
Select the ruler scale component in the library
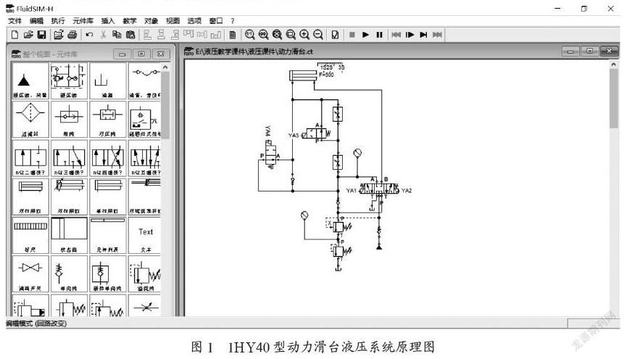(x=30, y=235)
